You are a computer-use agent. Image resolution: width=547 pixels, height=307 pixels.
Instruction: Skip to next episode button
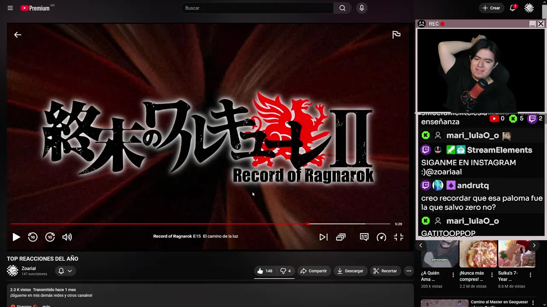323,237
